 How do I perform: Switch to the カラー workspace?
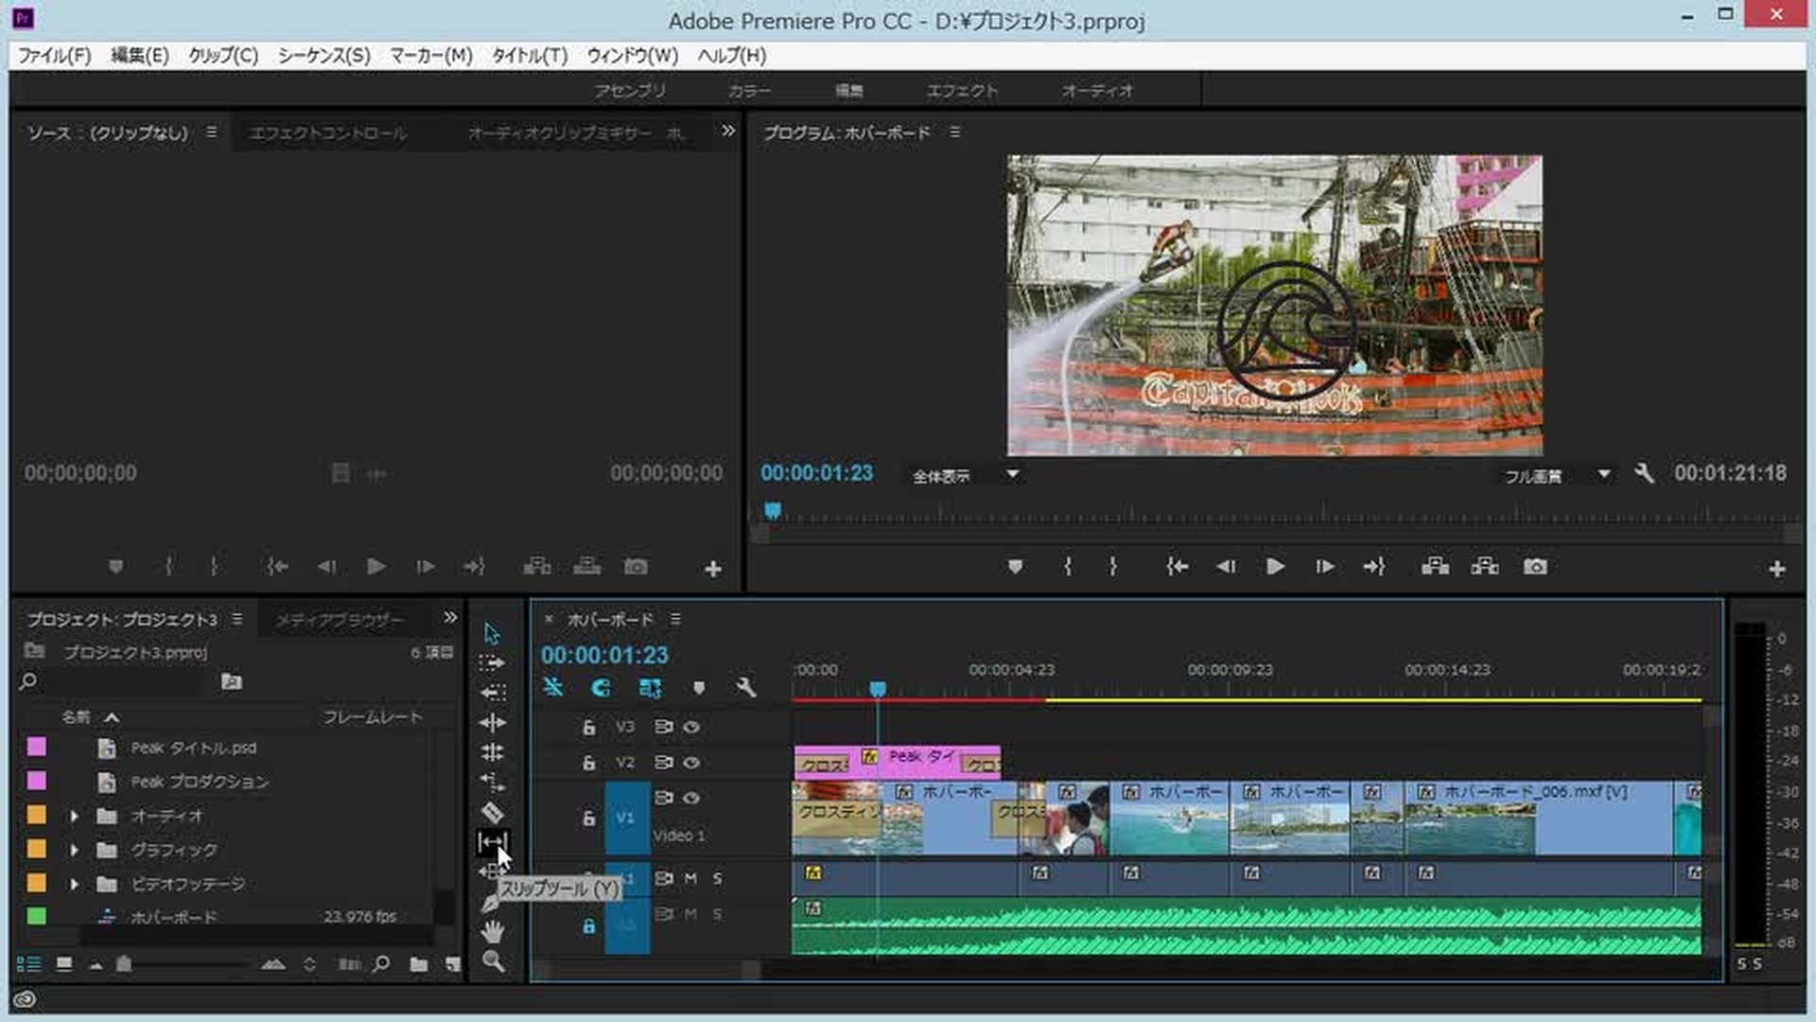point(749,91)
